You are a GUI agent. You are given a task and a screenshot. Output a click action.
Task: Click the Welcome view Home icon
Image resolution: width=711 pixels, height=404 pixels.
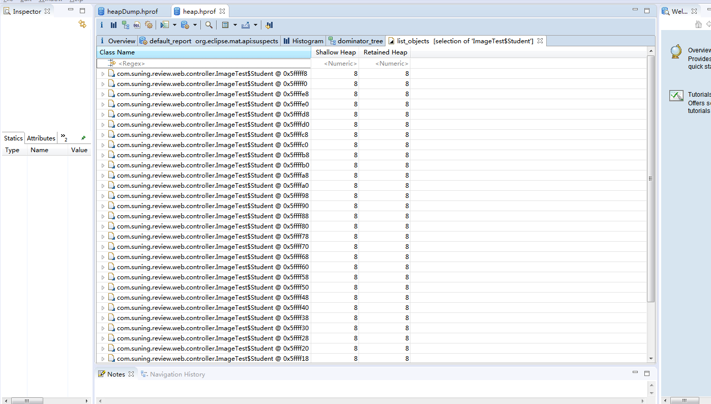698,24
